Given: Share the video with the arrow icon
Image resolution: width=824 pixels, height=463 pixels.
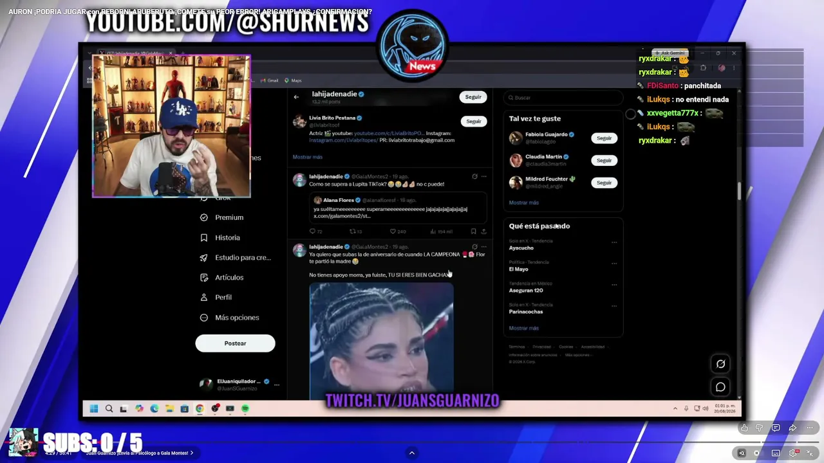Looking at the screenshot, I should [792, 428].
